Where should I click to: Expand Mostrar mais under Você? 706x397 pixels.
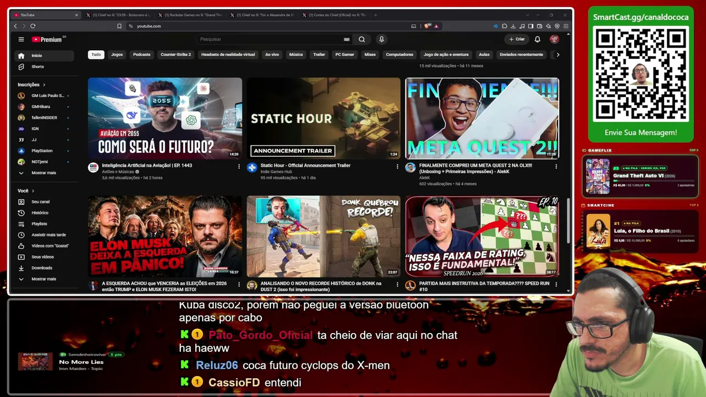point(44,279)
